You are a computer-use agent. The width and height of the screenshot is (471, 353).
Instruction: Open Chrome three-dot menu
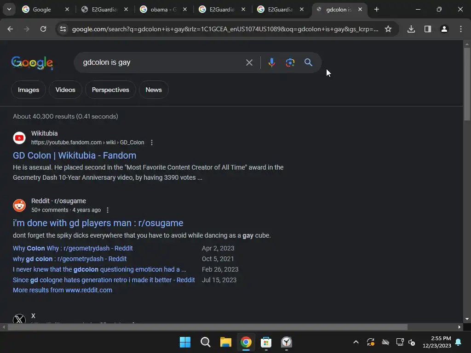[461, 29]
